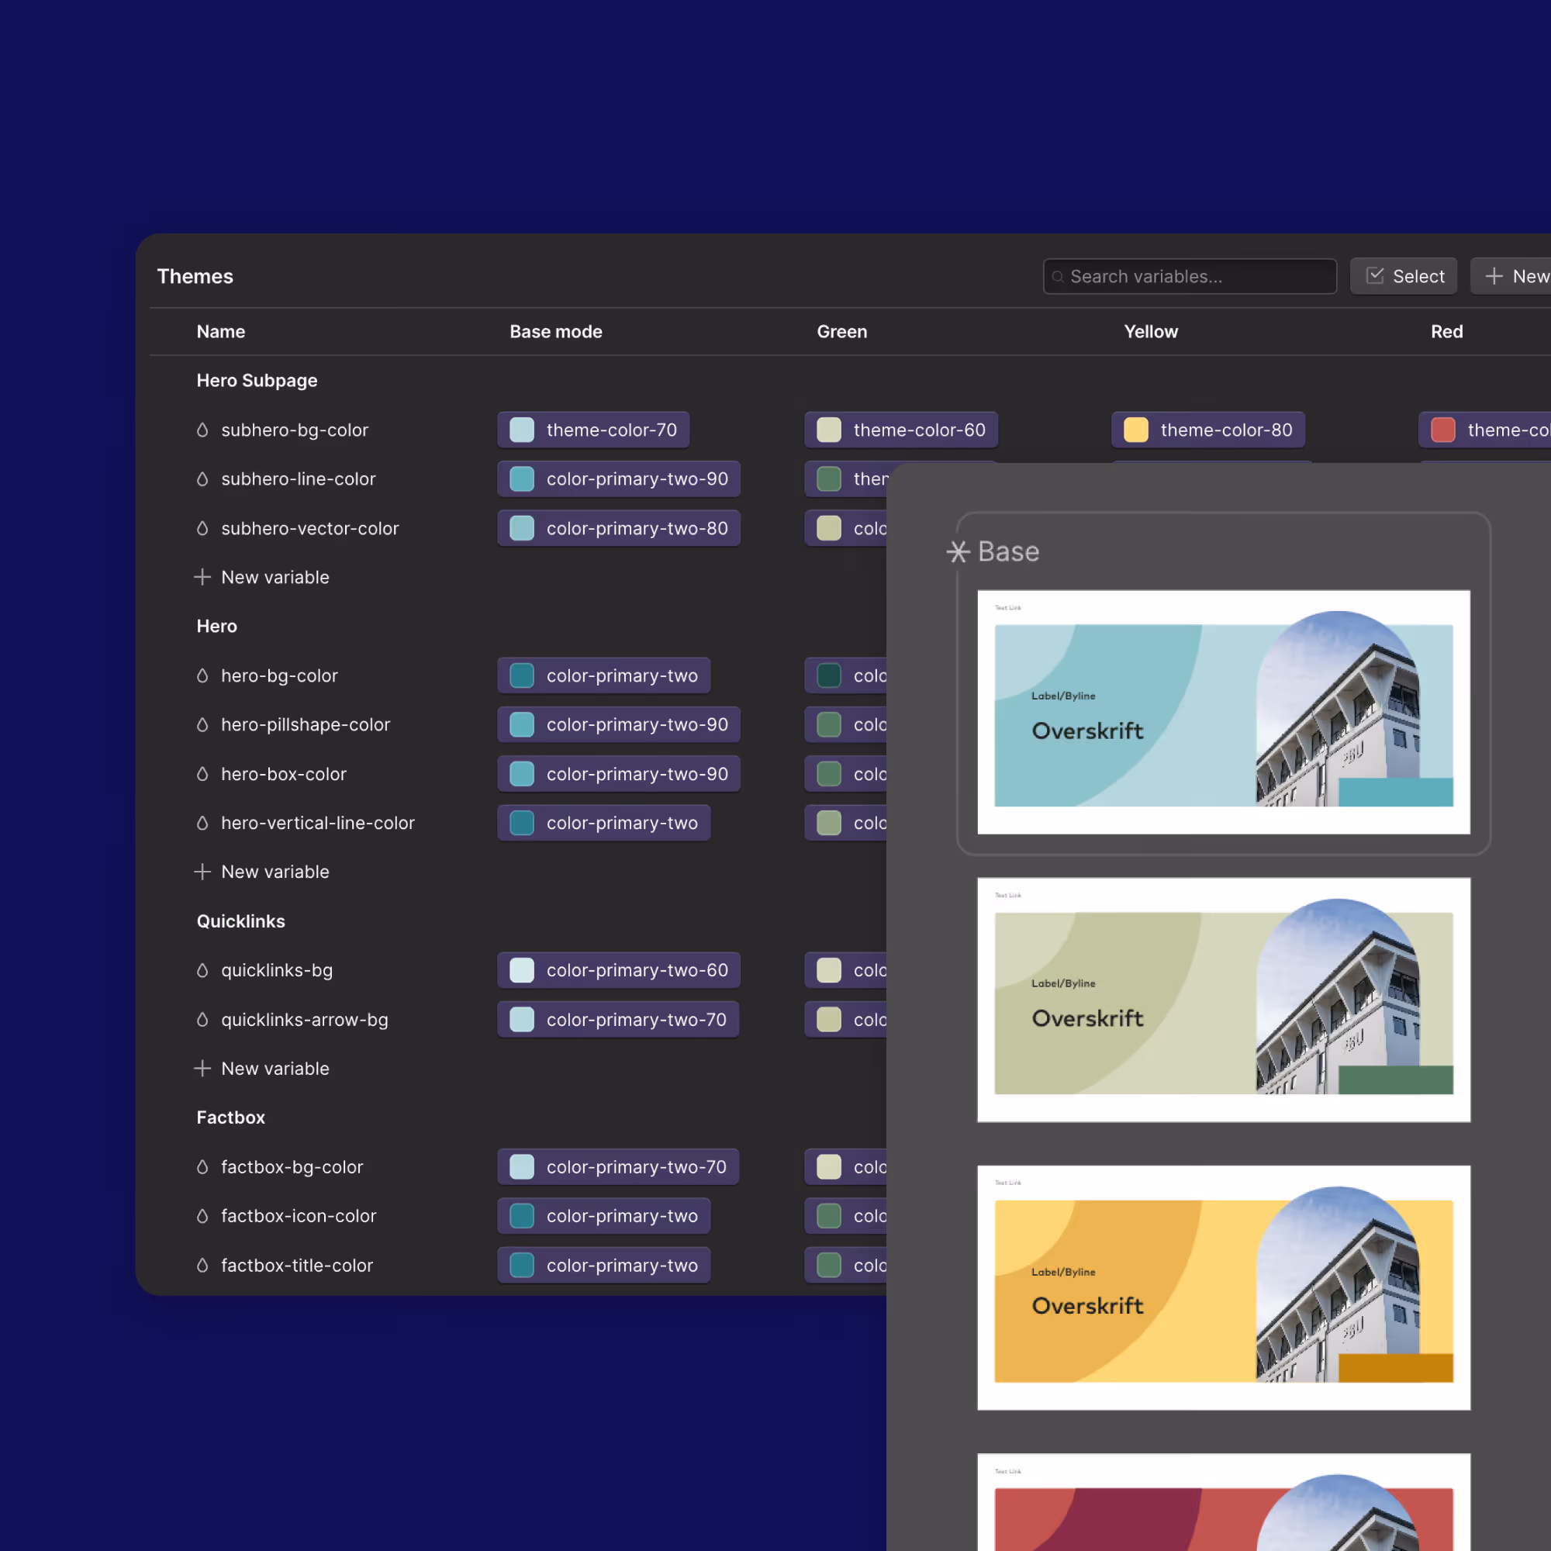The width and height of the screenshot is (1551, 1551).
Task: Click the droplet icon beside quicklinks-bg
Action: 202,970
